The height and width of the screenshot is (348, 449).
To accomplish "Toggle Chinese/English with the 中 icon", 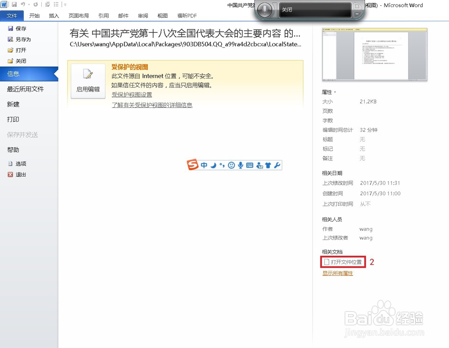I will (204, 165).
